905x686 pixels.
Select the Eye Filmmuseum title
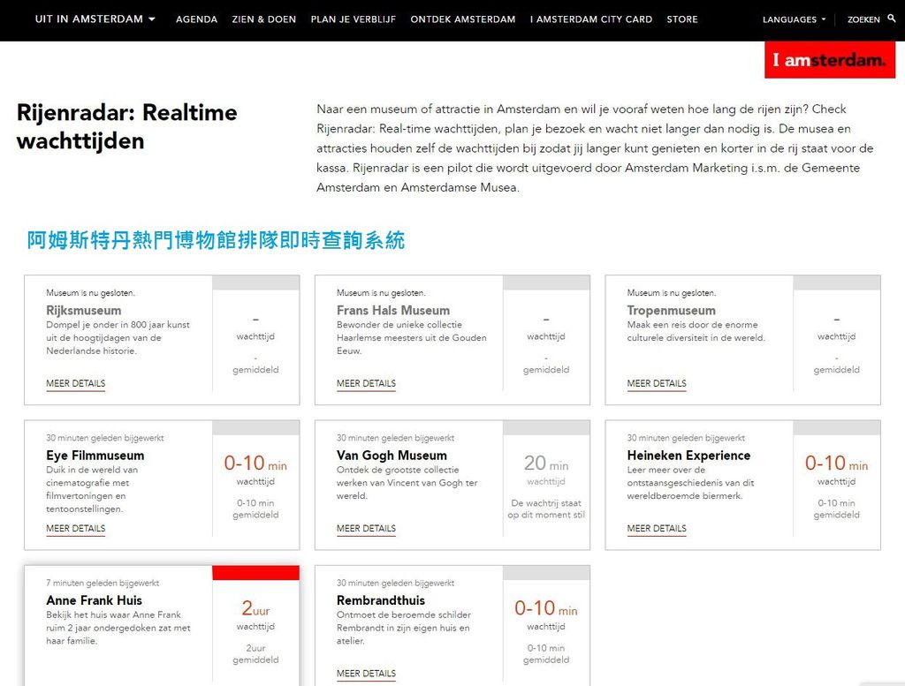95,456
